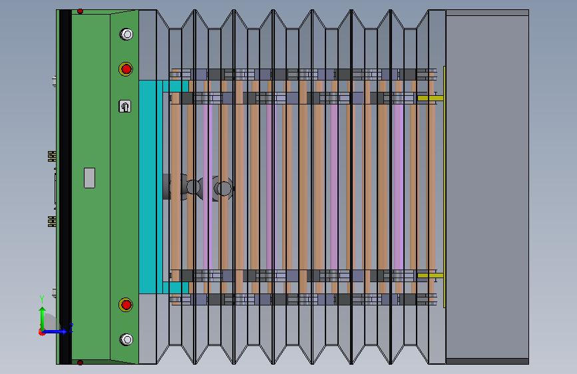Click the red origin ball of the axis triad

coord(41,332)
